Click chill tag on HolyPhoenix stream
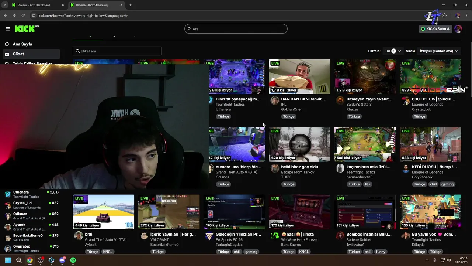Viewport: 472px width, 266px height. pyautogui.click(x=433, y=184)
